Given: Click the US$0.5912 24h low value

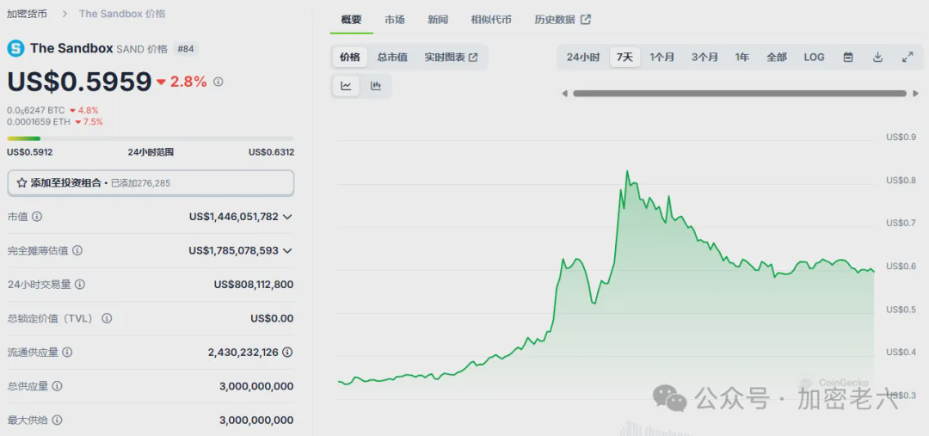Looking at the screenshot, I should (x=29, y=152).
